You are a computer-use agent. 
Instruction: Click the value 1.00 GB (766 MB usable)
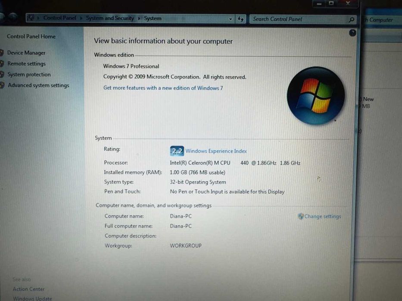[197, 172]
